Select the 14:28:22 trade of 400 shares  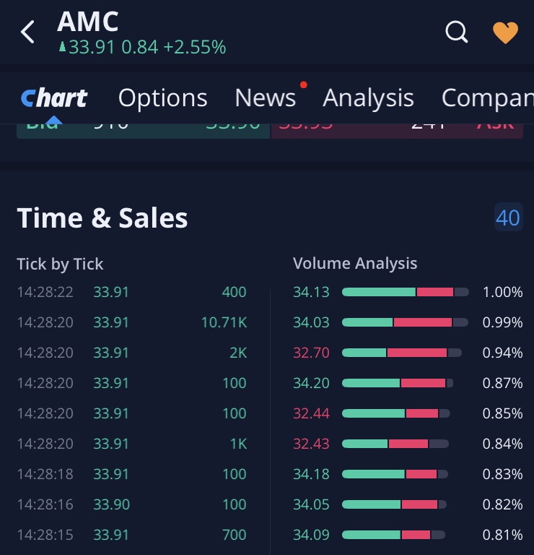(x=131, y=292)
